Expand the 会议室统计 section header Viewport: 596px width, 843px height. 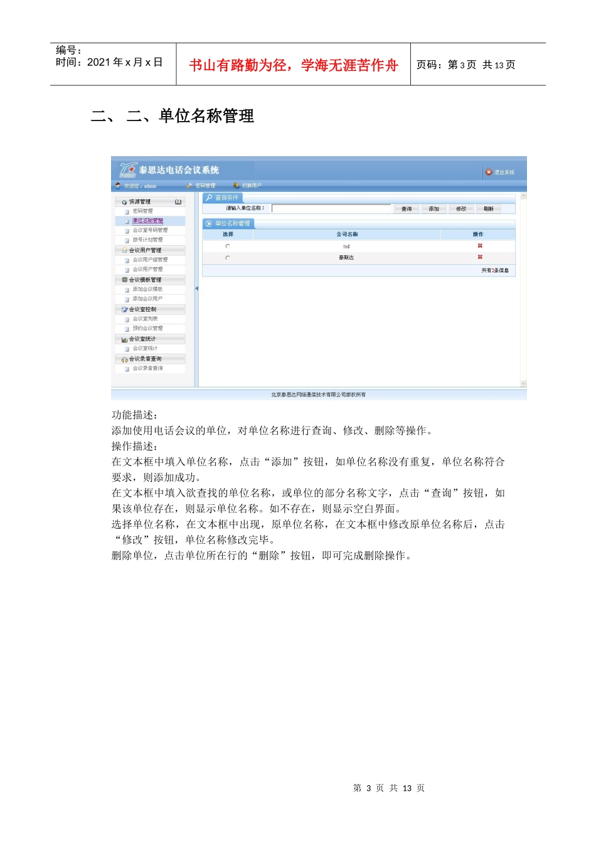(150, 339)
